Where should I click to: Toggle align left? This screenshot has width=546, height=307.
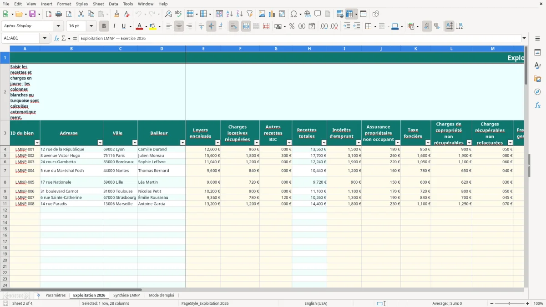(169, 26)
